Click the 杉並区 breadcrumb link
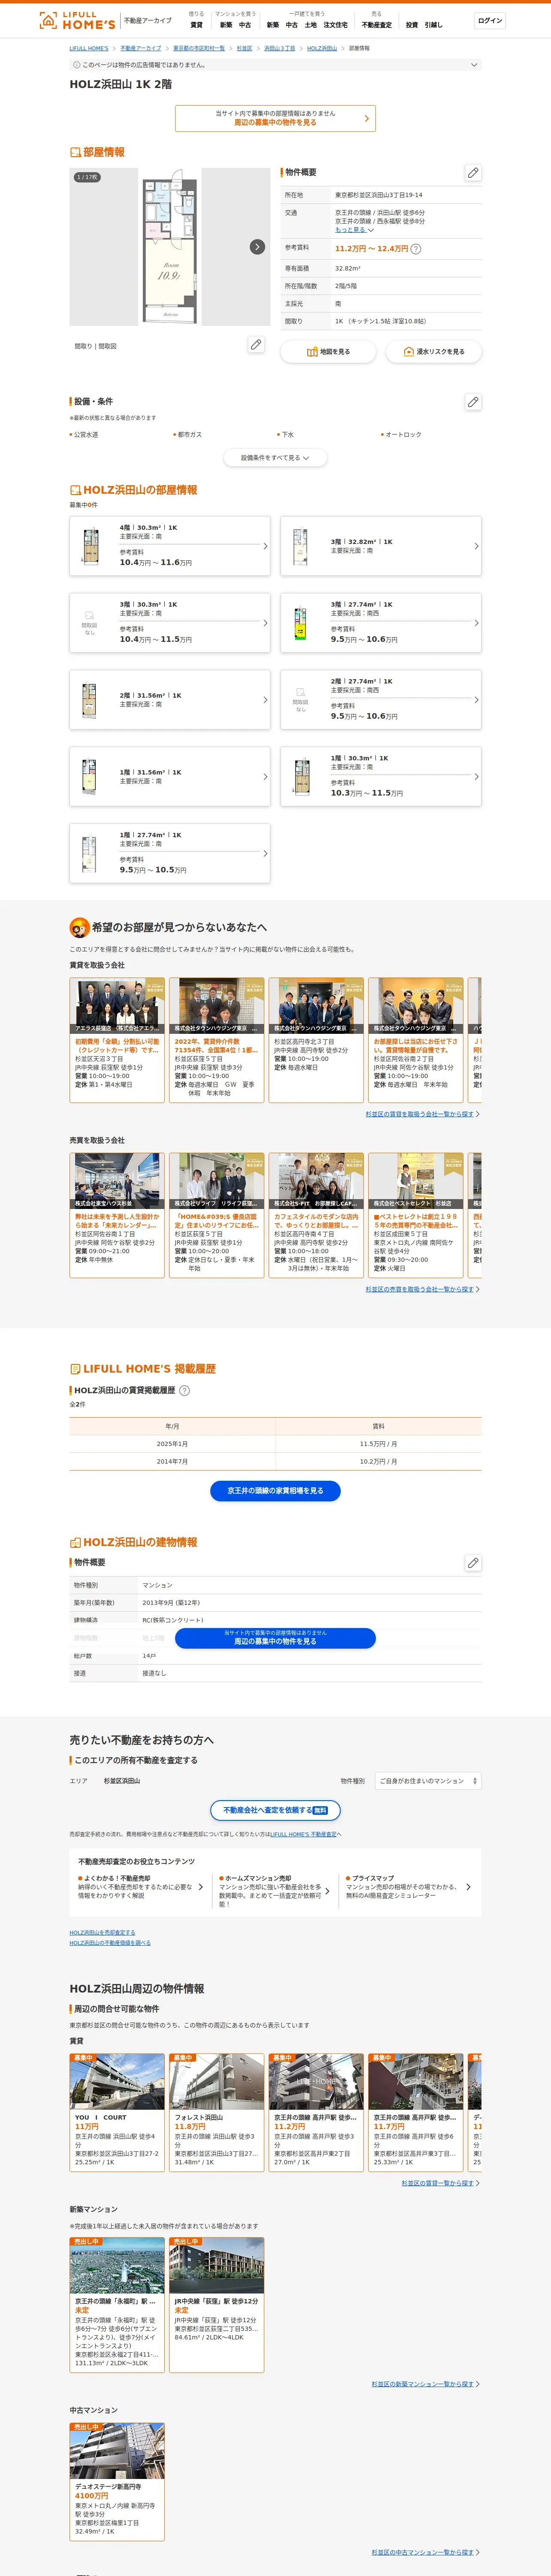551x2576 pixels. tap(244, 48)
